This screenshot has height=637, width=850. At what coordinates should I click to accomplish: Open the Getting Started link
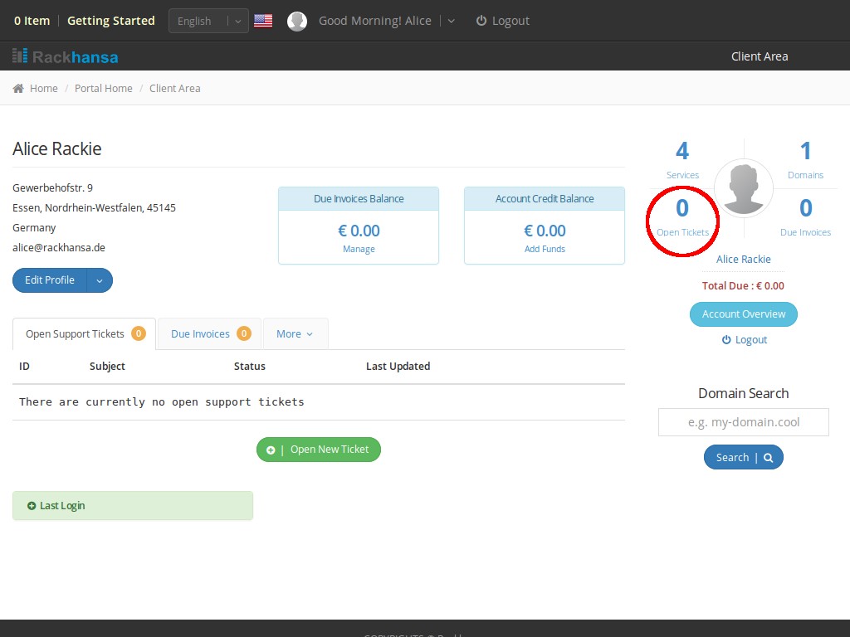111,21
